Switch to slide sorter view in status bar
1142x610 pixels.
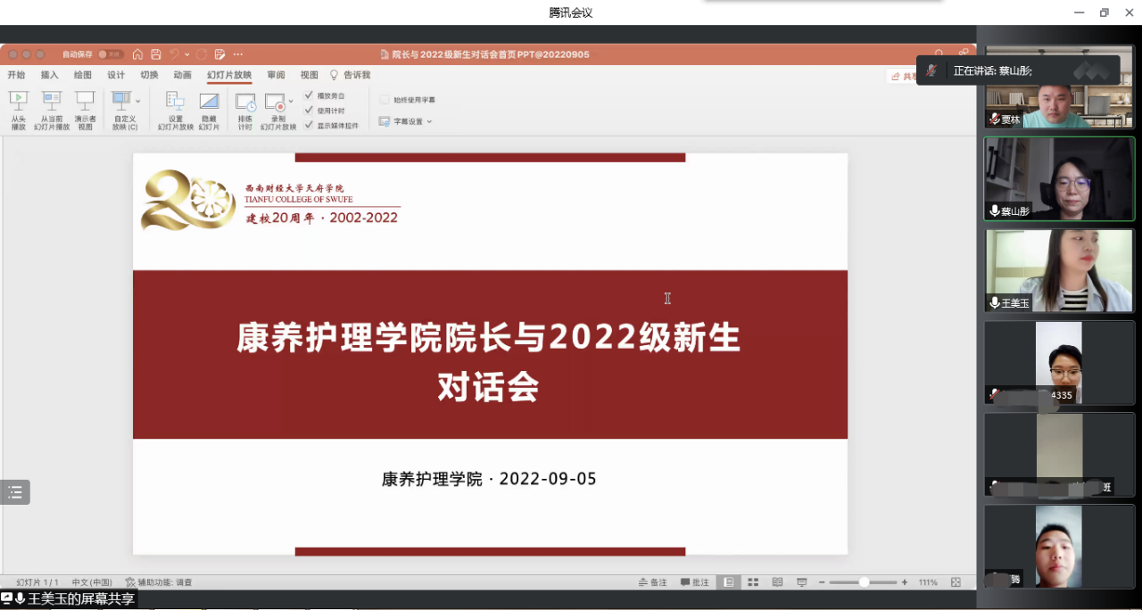click(753, 582)
